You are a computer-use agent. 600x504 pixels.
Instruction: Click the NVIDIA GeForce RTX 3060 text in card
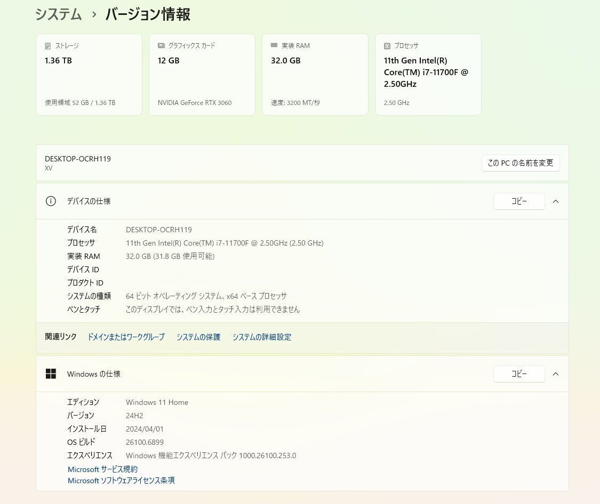(x=195, y=103)
